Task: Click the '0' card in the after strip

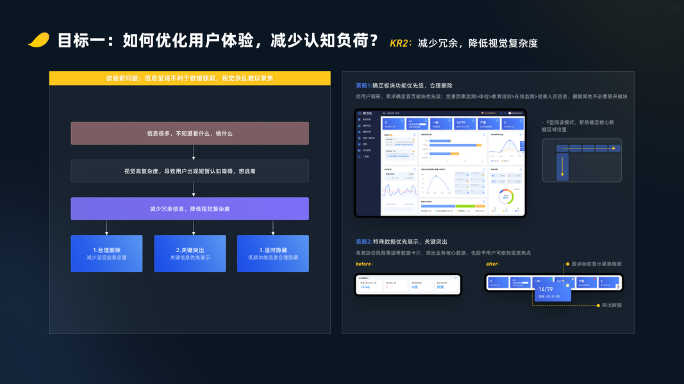Action: point(498,282)
